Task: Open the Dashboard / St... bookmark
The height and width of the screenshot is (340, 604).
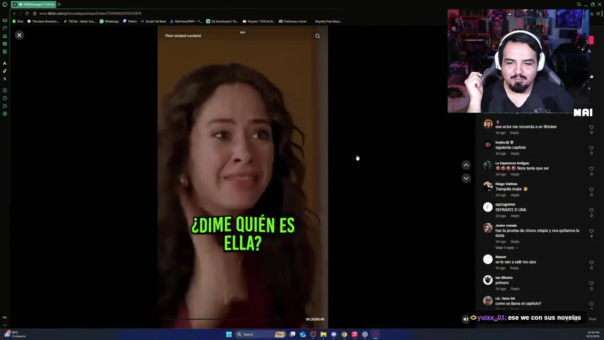Action: (x=222, y=21)
